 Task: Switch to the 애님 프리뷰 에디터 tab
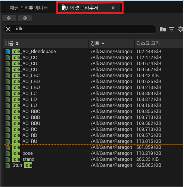pos(29,8)
